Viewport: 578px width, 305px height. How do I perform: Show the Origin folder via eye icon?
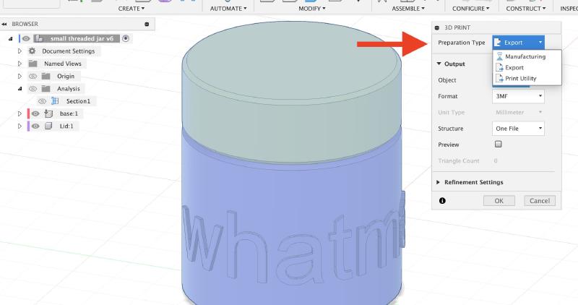pos(33,76)
